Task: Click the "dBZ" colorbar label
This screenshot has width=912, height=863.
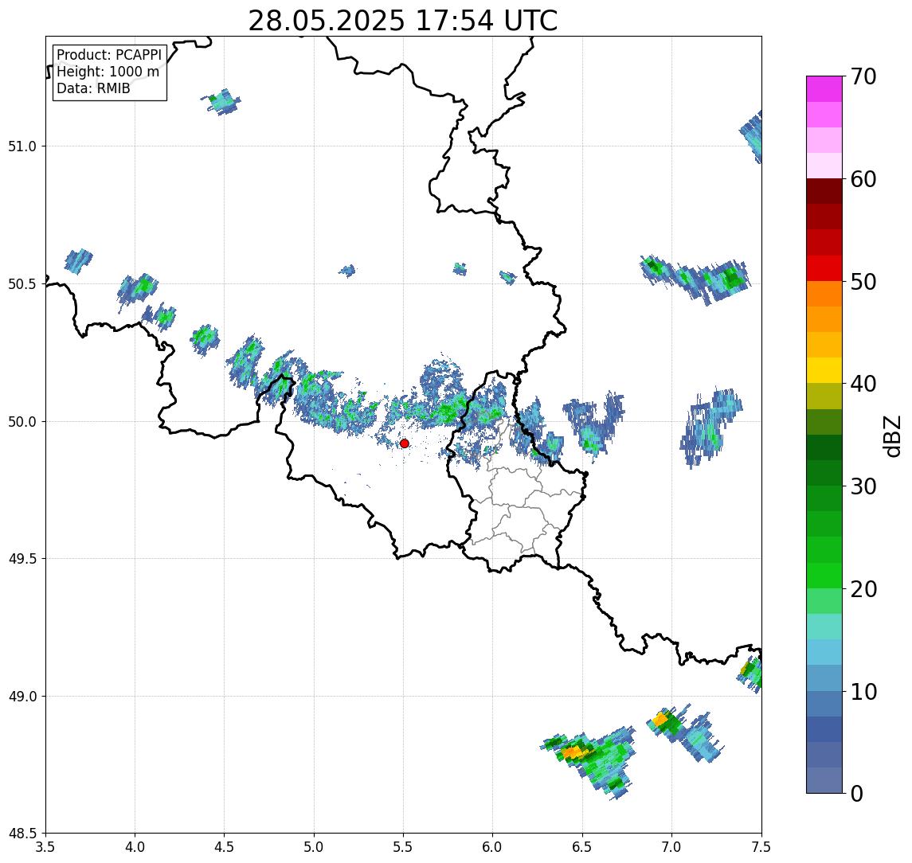Action: click(891, 435)
